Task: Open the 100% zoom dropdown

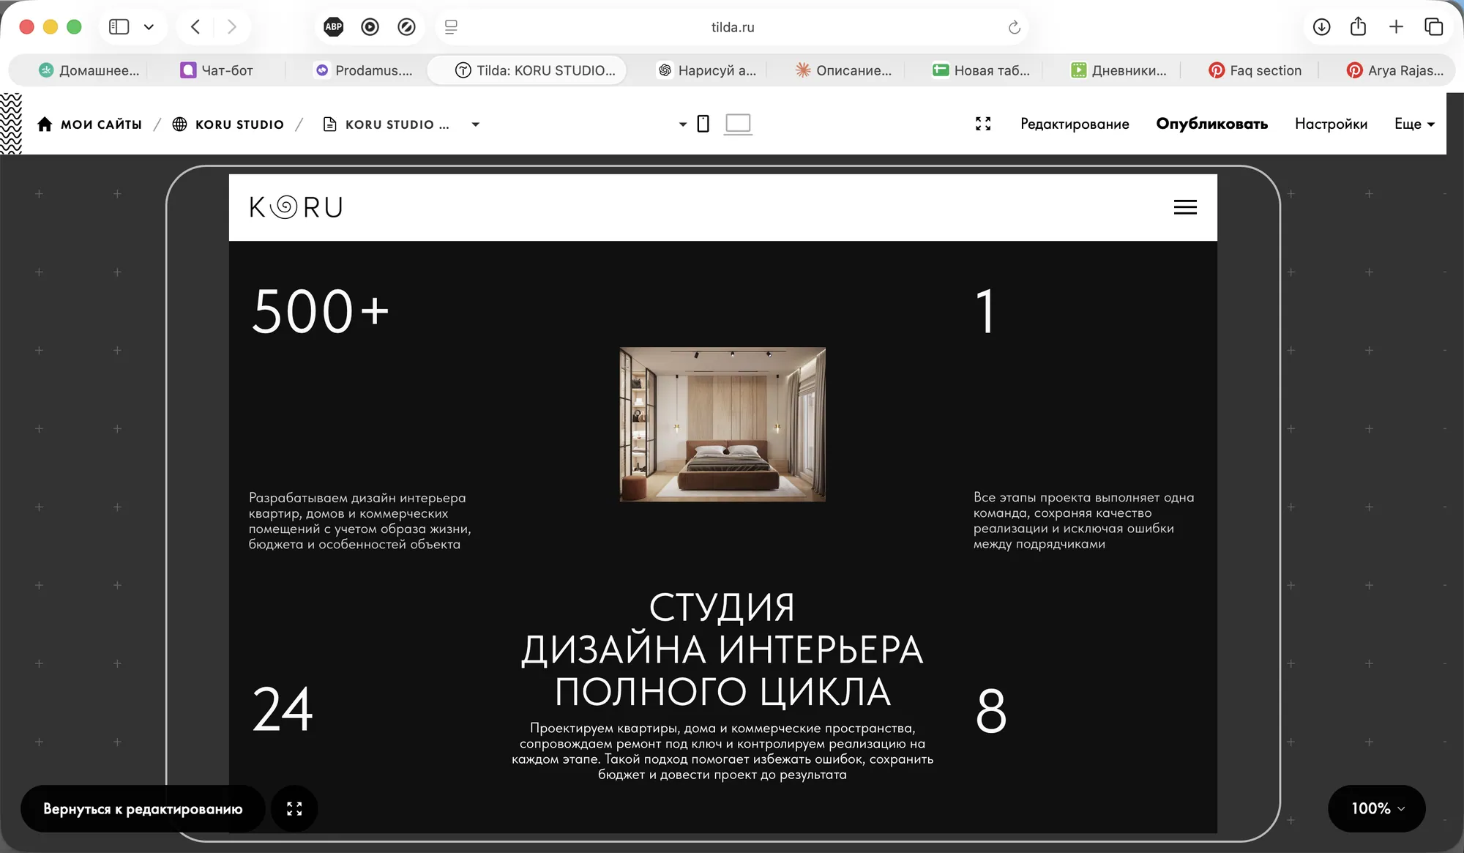Action: click(1377, 808)
